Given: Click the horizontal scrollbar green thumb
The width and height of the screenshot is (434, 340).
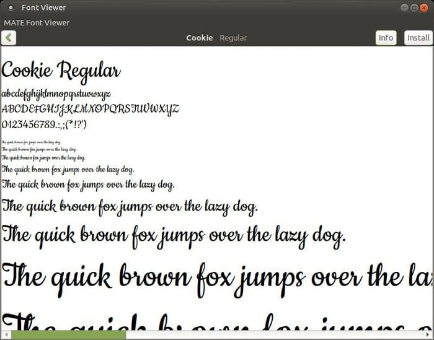Looking at the screenshot, I should [x=69, y=335].
